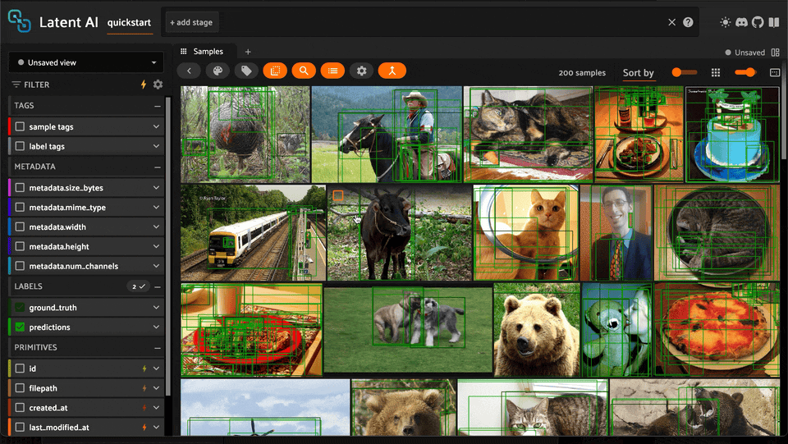Click the orange magnifier search icon
Image resolution: width=788 pixels, height=444 pixels.
[304, 71]
